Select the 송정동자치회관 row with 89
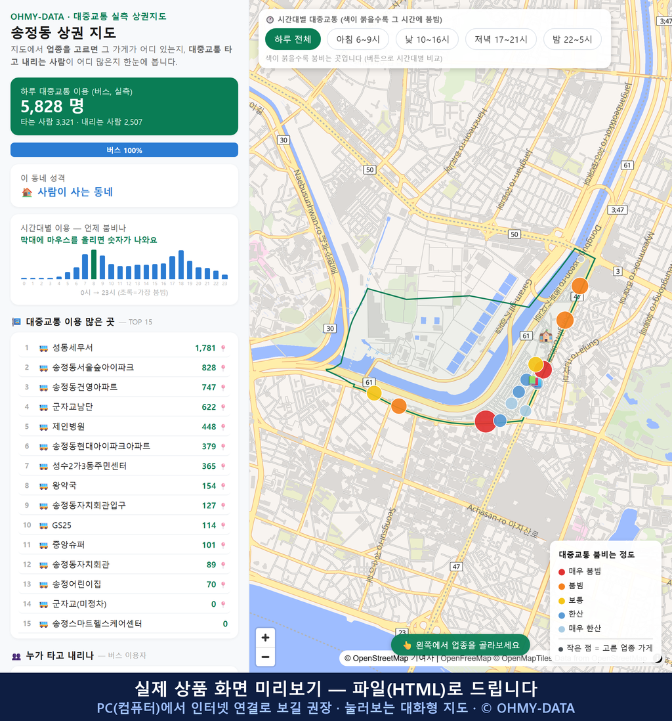The height and width of the screenshot is (721, 672). 124,565
